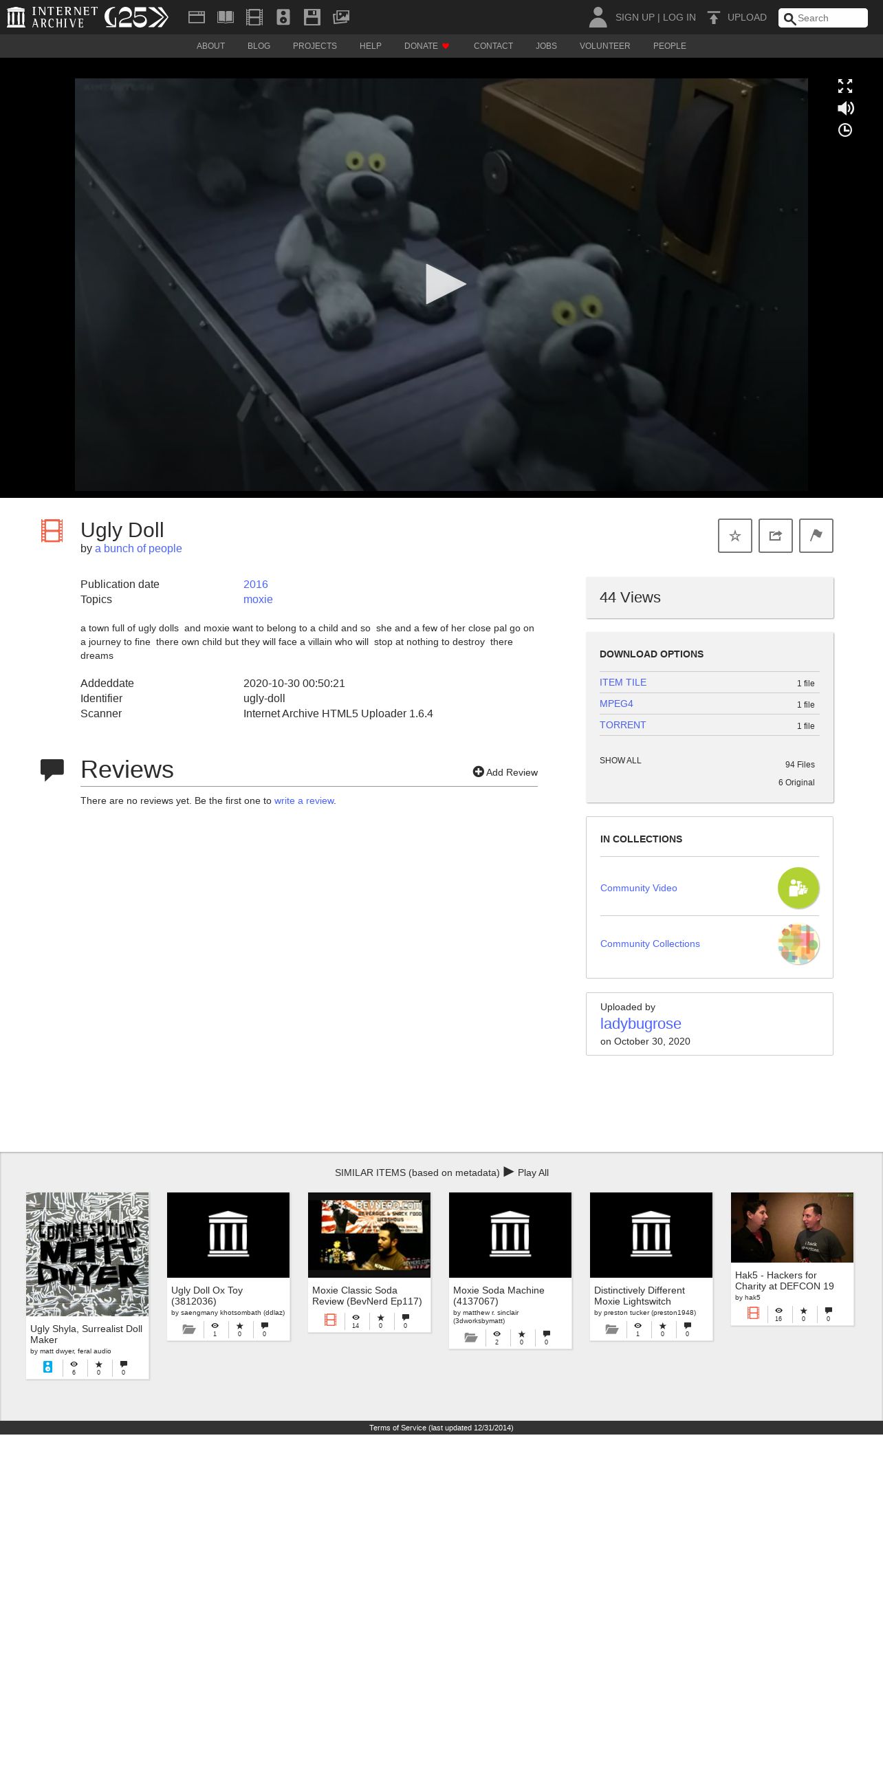Open the 6 Original files link
Image resolution: width=883 pixels, height=1766 pixels.
(796, 783)
